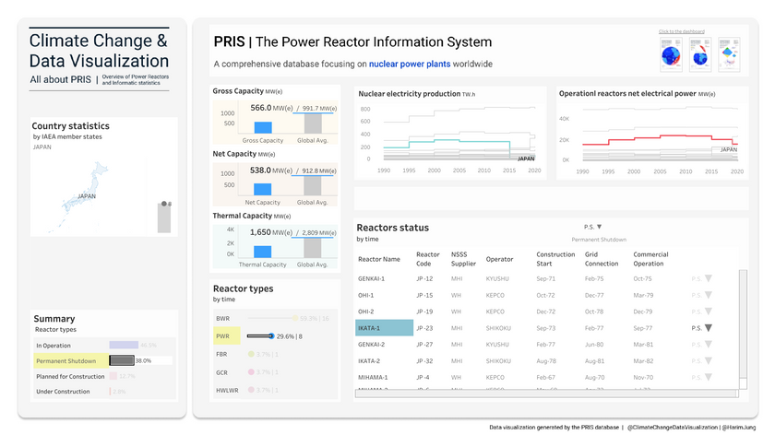
Task: Select the dark P.S. triangle for IKATA-1
Action: [709, 328]
